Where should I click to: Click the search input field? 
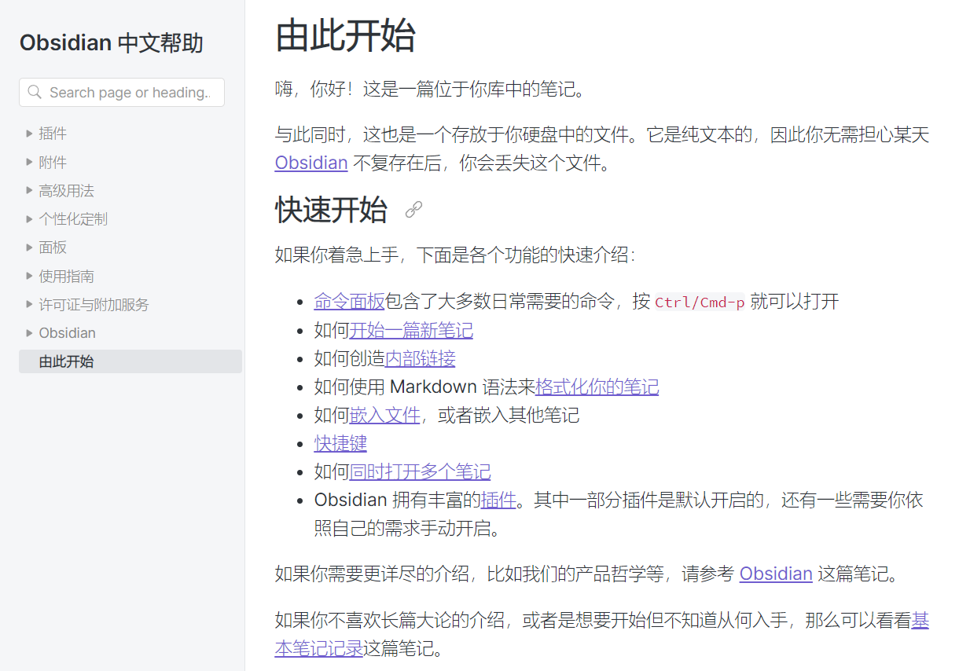(x=126, y=92)
